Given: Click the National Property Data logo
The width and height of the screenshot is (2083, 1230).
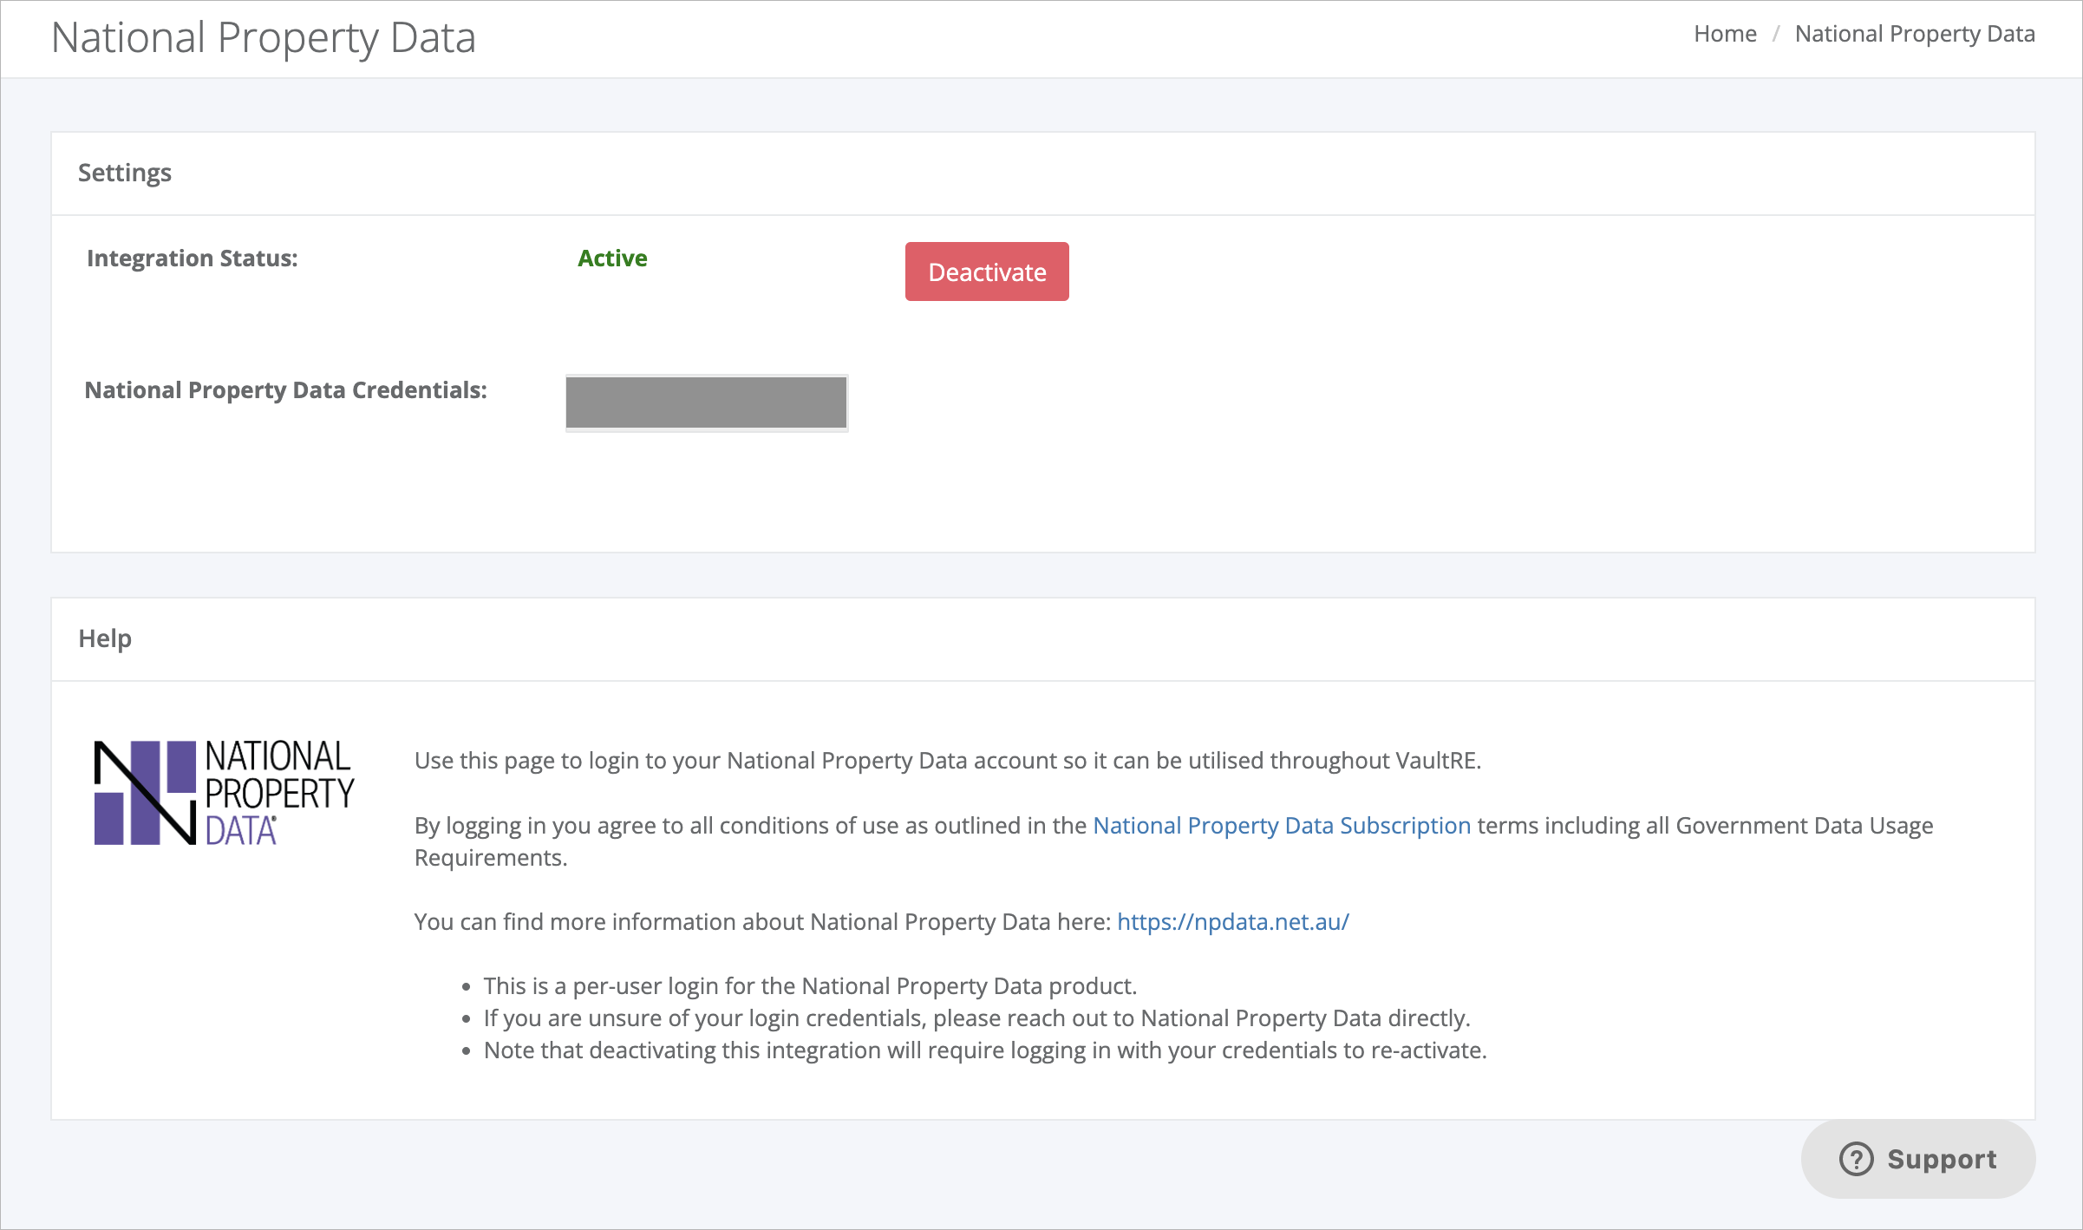Looking at the screenshot, I should coord(224,792).
